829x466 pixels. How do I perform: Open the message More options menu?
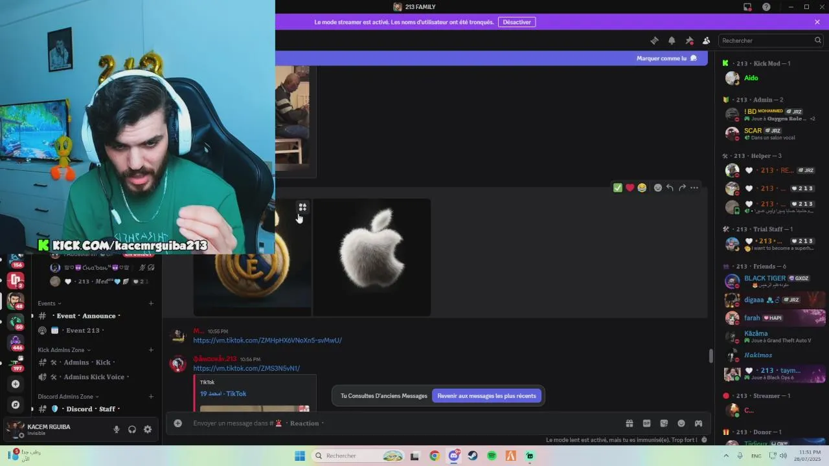click(694, 188)
